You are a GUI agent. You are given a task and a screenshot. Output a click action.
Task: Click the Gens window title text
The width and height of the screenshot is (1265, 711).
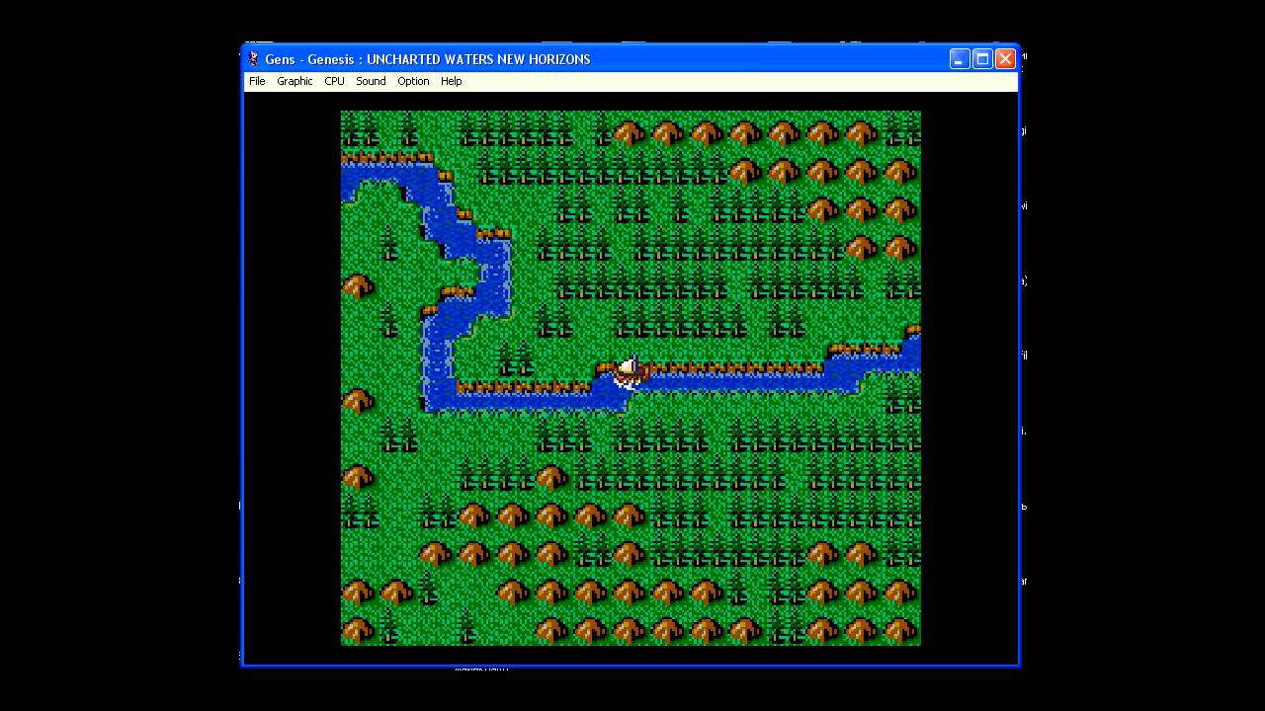(428, 59)
